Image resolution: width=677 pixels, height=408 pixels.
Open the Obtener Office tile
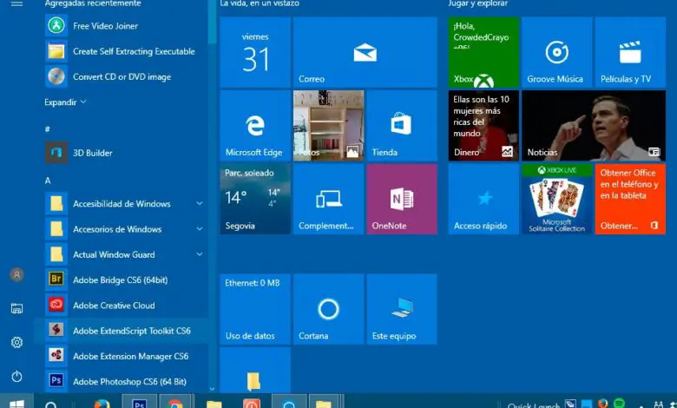tap(630, 199)
